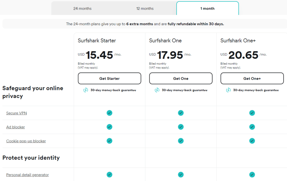This screenshot has width=287, height=181.
Task: Click Cookie pop-up blocker checkmark under One+
Action: click(252, 141)
